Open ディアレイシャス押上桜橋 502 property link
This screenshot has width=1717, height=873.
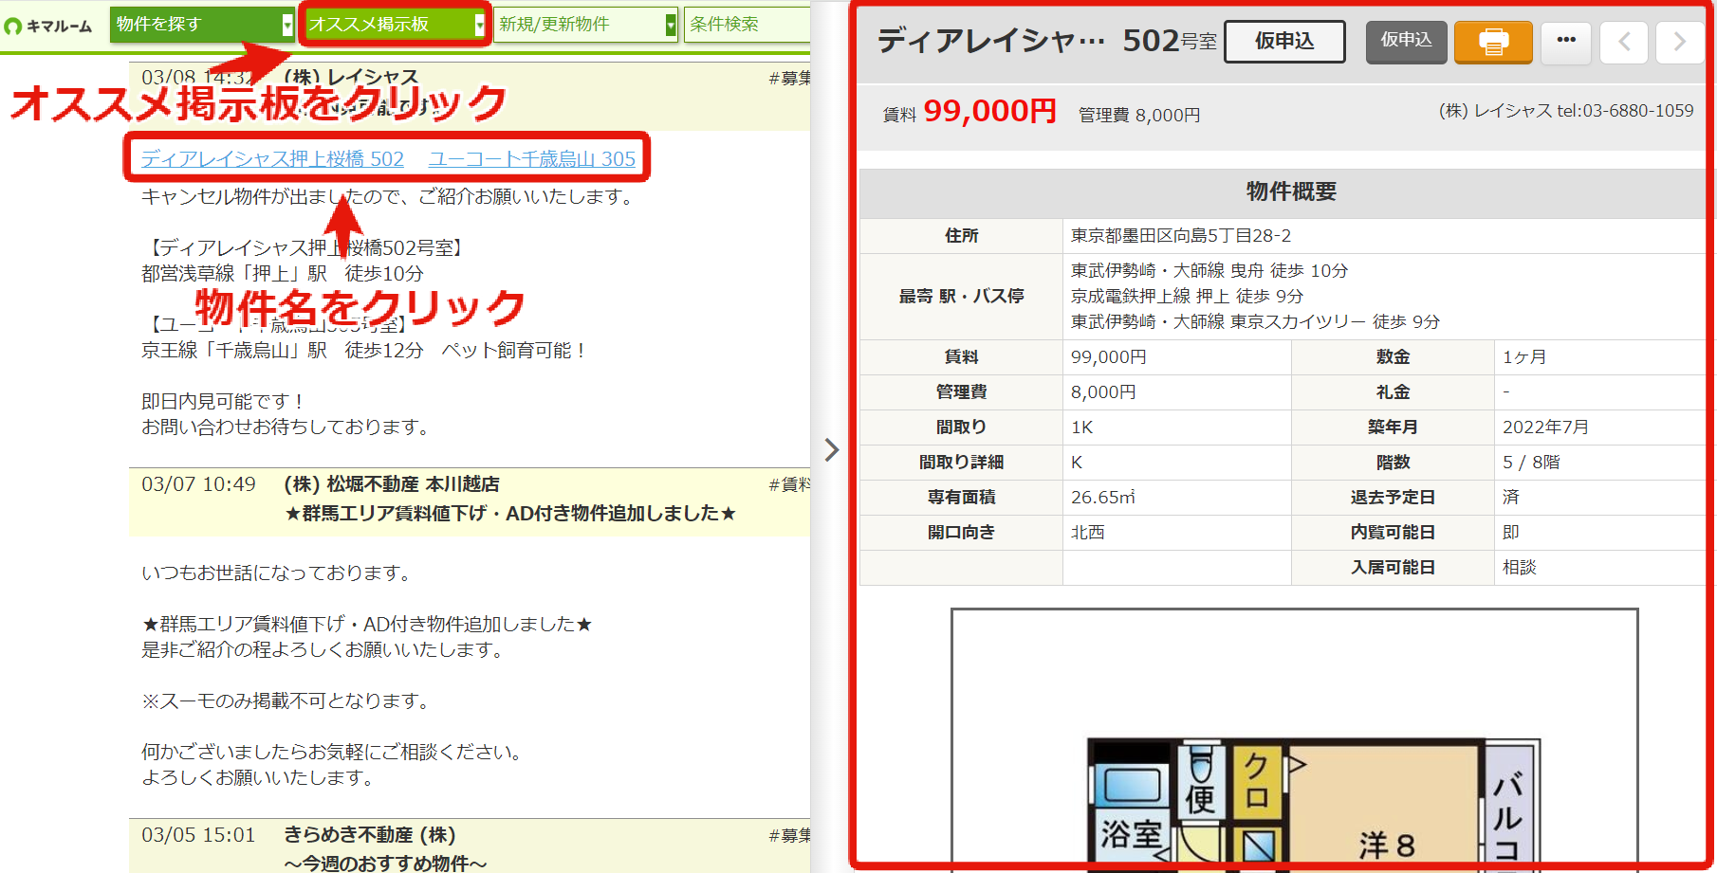point(273,159)
